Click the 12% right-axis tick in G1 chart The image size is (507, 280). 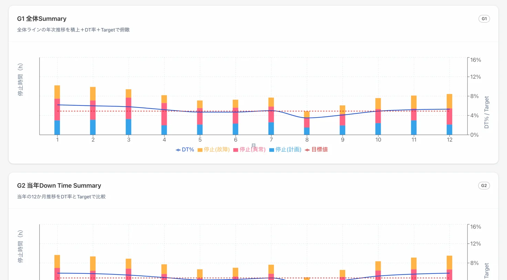tap(476, 77)
